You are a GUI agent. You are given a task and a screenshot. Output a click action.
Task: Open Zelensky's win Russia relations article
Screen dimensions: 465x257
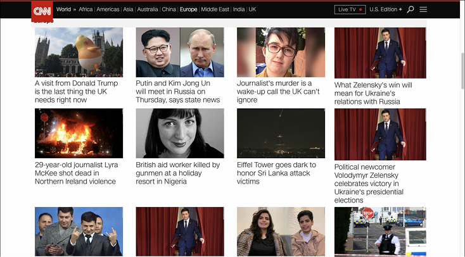[373, 93]
